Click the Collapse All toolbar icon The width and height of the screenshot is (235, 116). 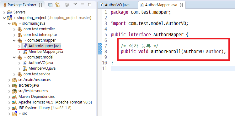point(50,5)
